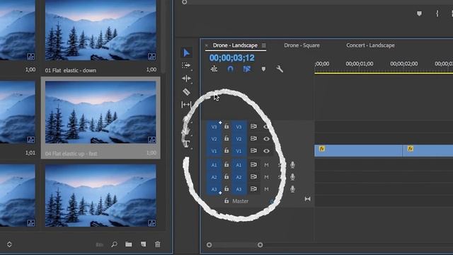Toggle A2 source patch button
Image resolution: width=453 pixels, height=255 pixels.
[214, 177]
